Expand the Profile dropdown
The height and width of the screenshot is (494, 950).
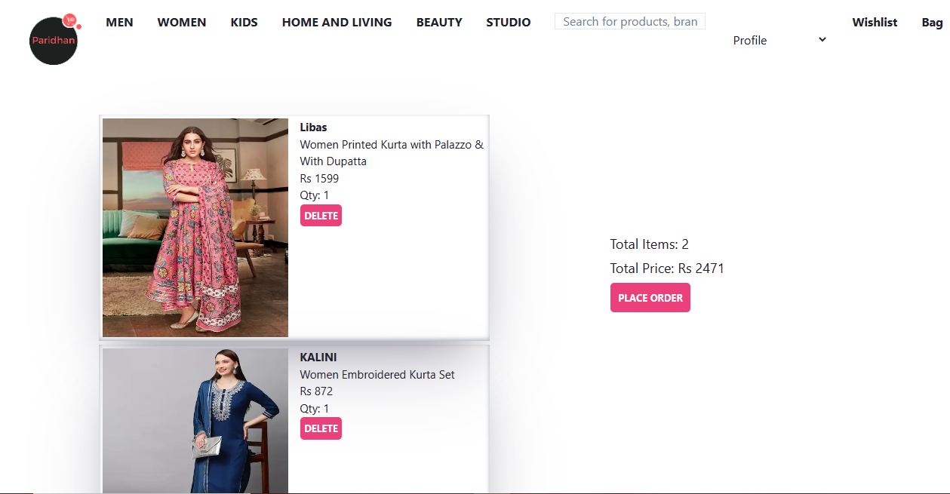pos(780,40)
